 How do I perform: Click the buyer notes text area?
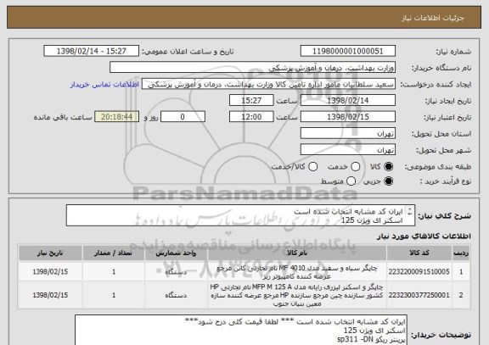click(x=241, y=330)
